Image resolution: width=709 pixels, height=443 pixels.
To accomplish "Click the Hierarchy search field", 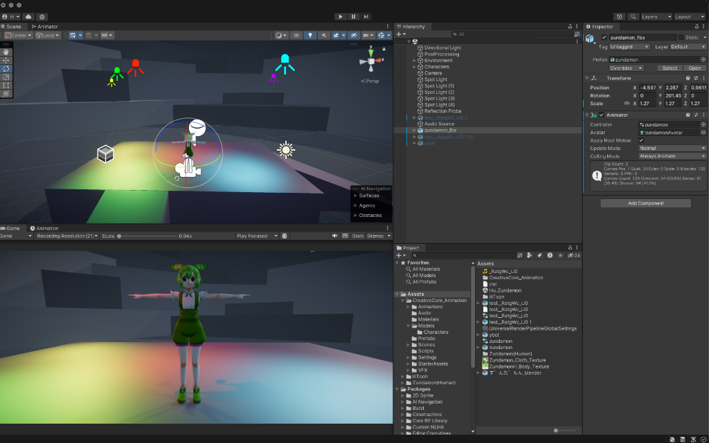I will (x=513, y=35).
